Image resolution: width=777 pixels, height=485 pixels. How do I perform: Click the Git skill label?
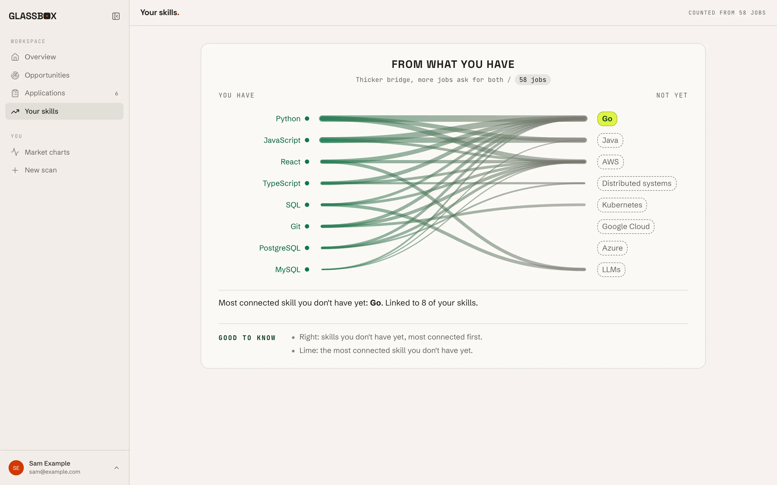coord(295,226)
